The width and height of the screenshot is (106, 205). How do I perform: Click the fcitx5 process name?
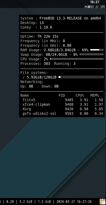[29, 100]
